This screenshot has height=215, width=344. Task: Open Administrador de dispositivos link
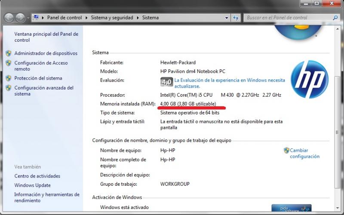[46, 53]
